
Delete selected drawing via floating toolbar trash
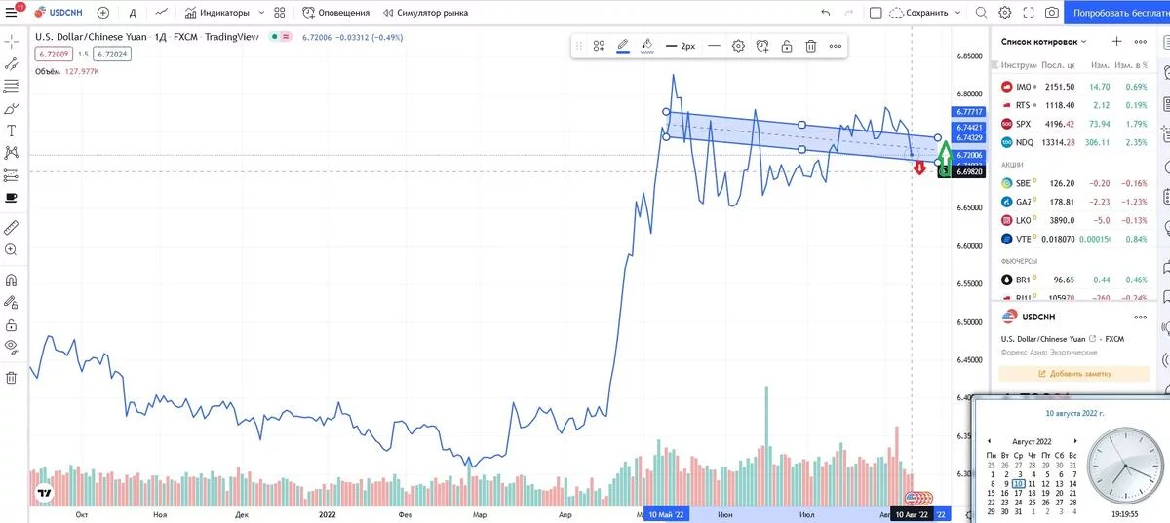coord(810,46)
